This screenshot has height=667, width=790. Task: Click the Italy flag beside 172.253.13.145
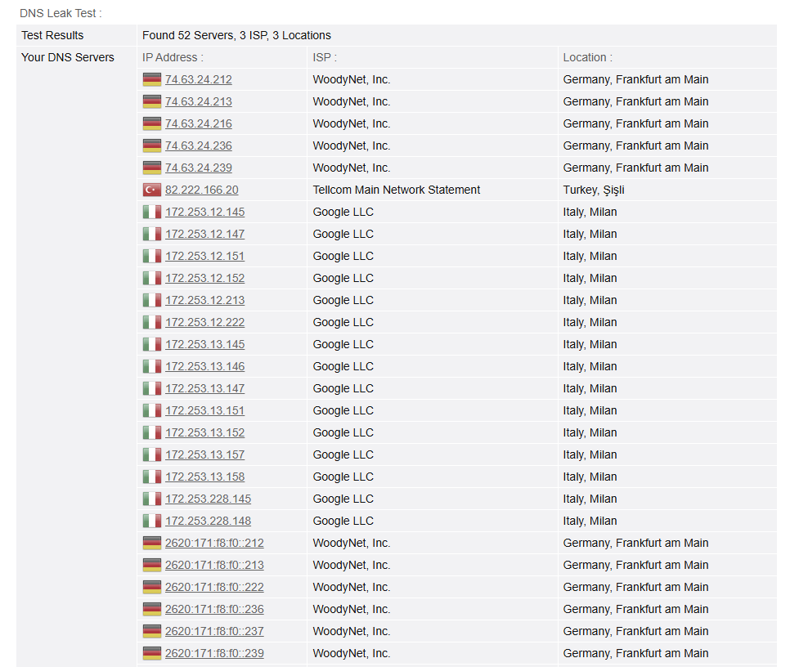click(152, 345)
